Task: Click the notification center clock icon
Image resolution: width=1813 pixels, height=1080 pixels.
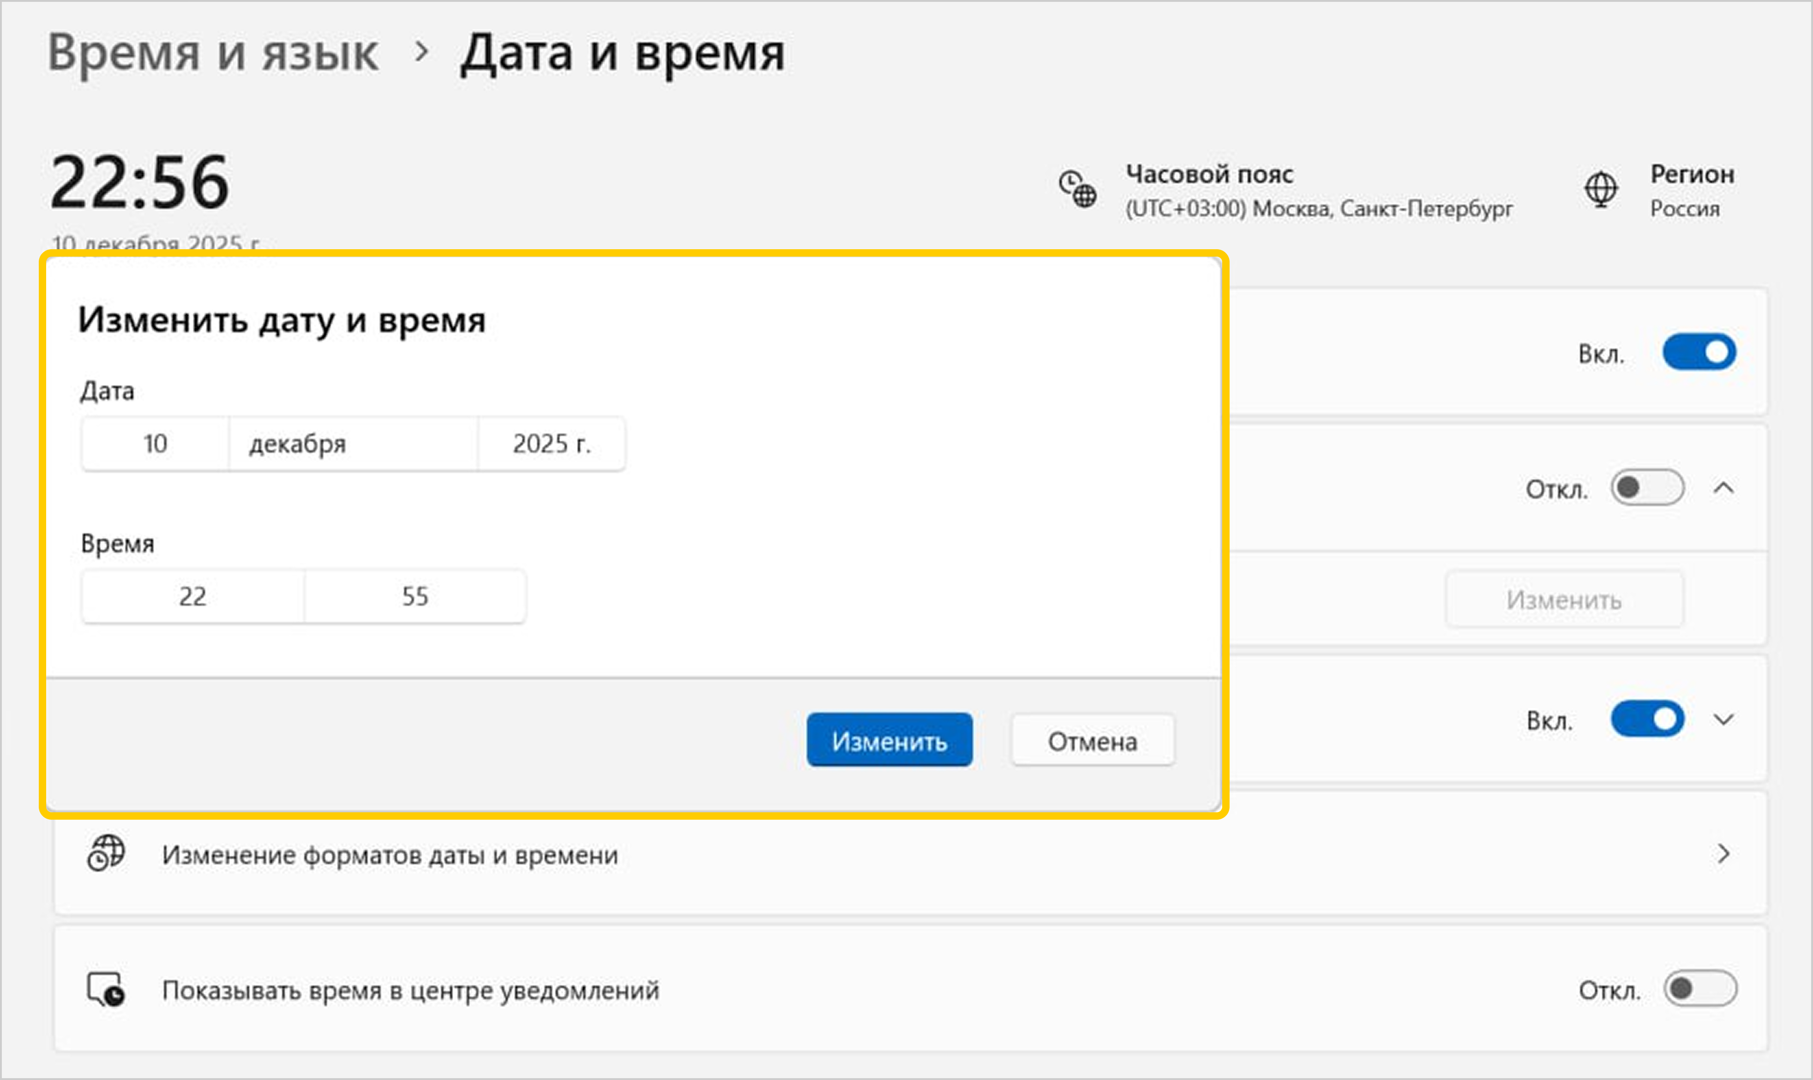Action: point(106,989)
